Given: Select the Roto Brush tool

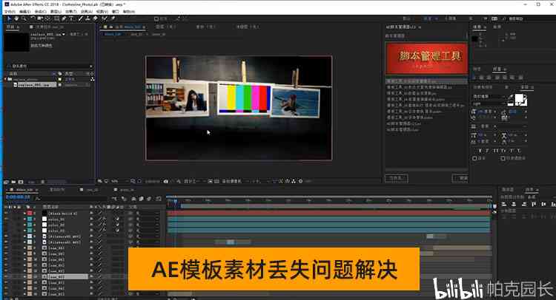Looking at the screenshot, I should pos(105,18).
